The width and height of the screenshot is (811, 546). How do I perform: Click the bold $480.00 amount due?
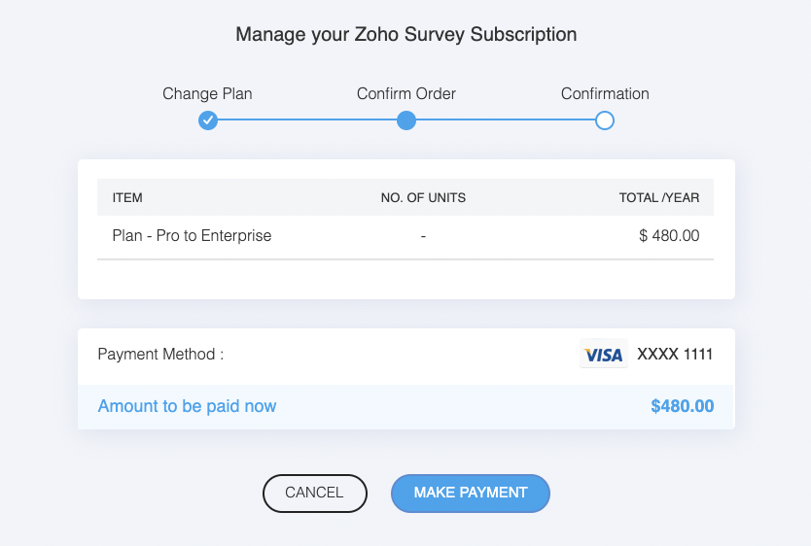[682, 406]
